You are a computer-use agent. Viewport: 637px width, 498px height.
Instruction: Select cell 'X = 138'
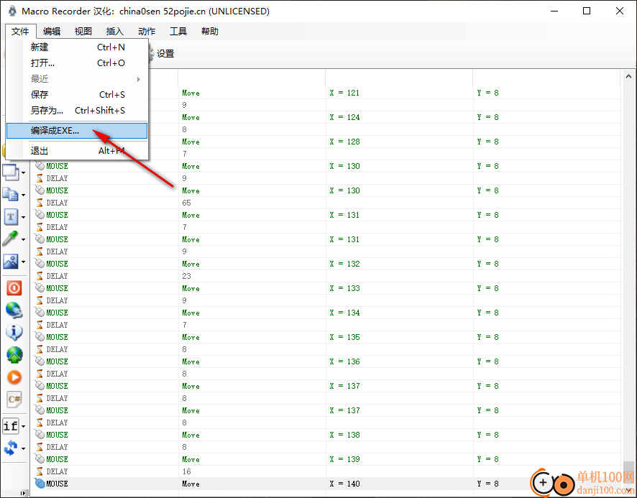pyautogui.click(x=344, y=435)
